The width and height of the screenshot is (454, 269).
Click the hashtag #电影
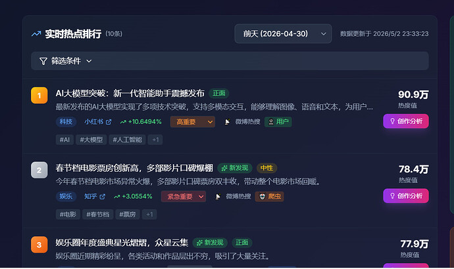click(68, 215)
